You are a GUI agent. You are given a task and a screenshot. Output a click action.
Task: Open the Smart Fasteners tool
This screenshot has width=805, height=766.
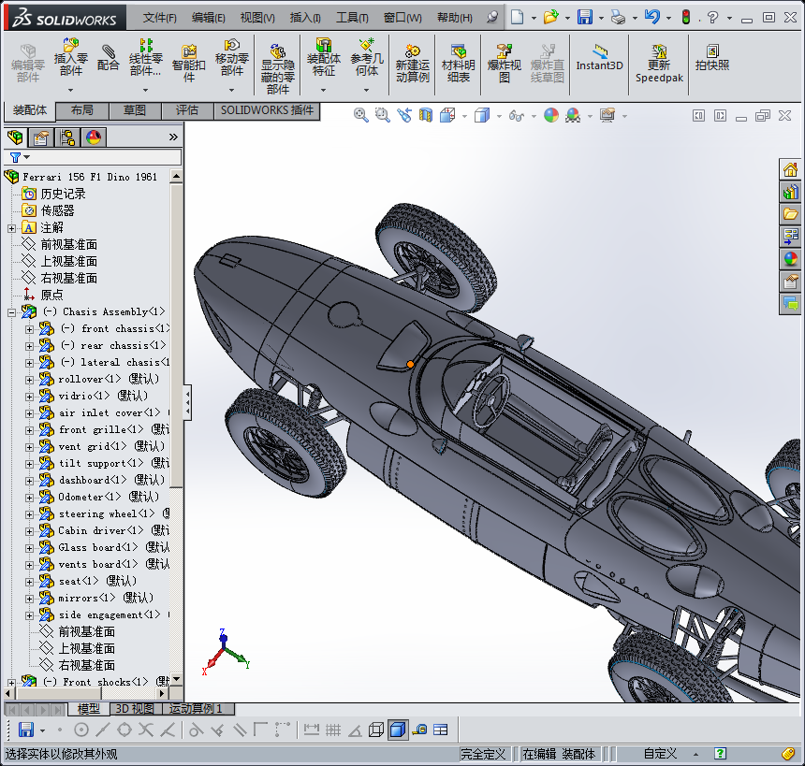tap(189, 64)
